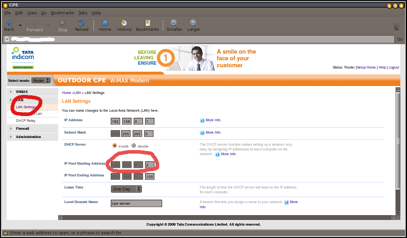The height and width of the screenshot is (238, 407).
Task: Click the Home breadcrumb link
Action: [66, 93]
